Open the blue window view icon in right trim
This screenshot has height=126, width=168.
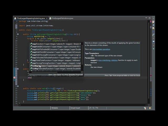pos(153,41)
